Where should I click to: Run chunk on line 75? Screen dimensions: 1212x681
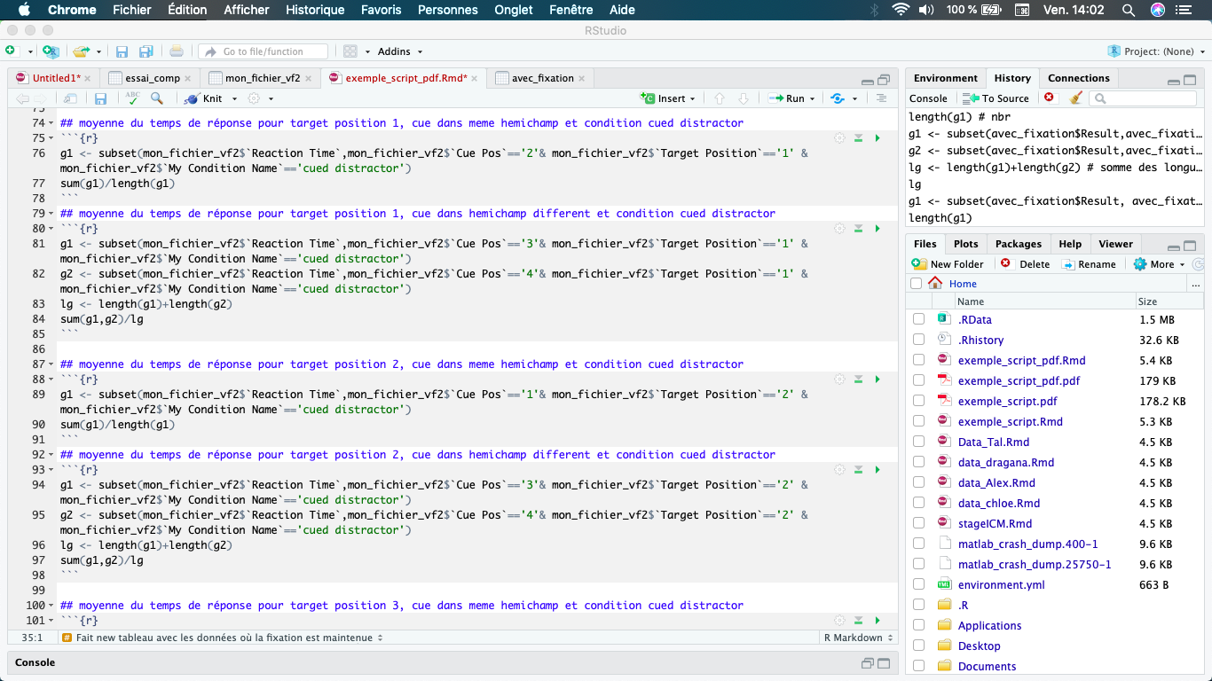tap(878, 138)
